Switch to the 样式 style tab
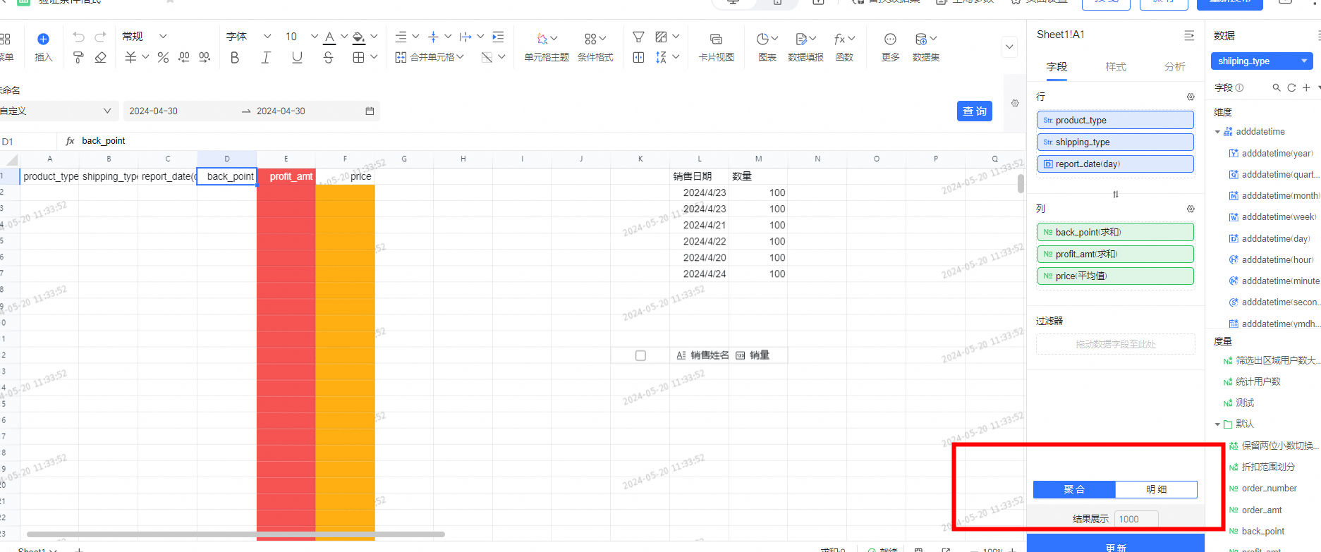Image resolution: width=1321 pixels, height=552 pixels. (1115, 67)
